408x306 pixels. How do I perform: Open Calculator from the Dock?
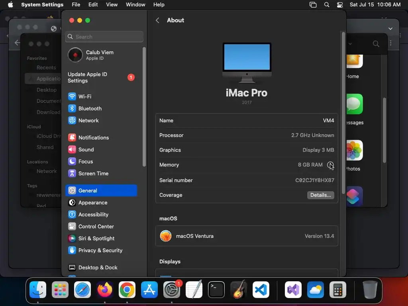click(338, 290)
